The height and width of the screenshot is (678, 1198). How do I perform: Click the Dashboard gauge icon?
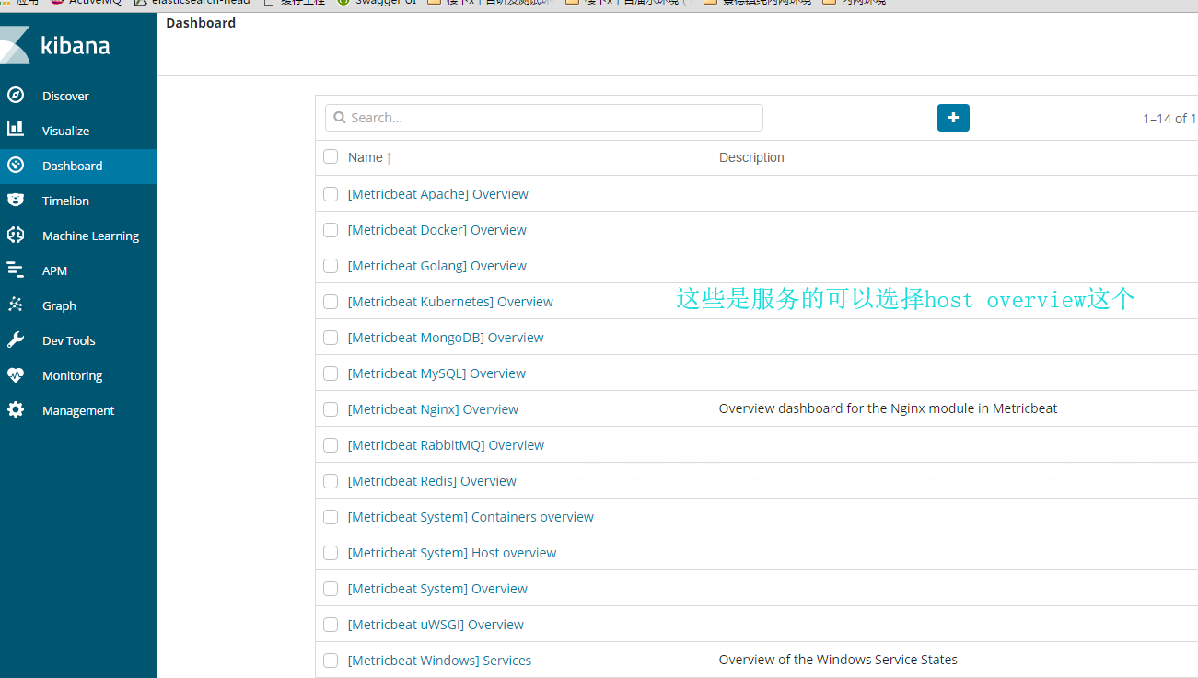pos(16,165)
